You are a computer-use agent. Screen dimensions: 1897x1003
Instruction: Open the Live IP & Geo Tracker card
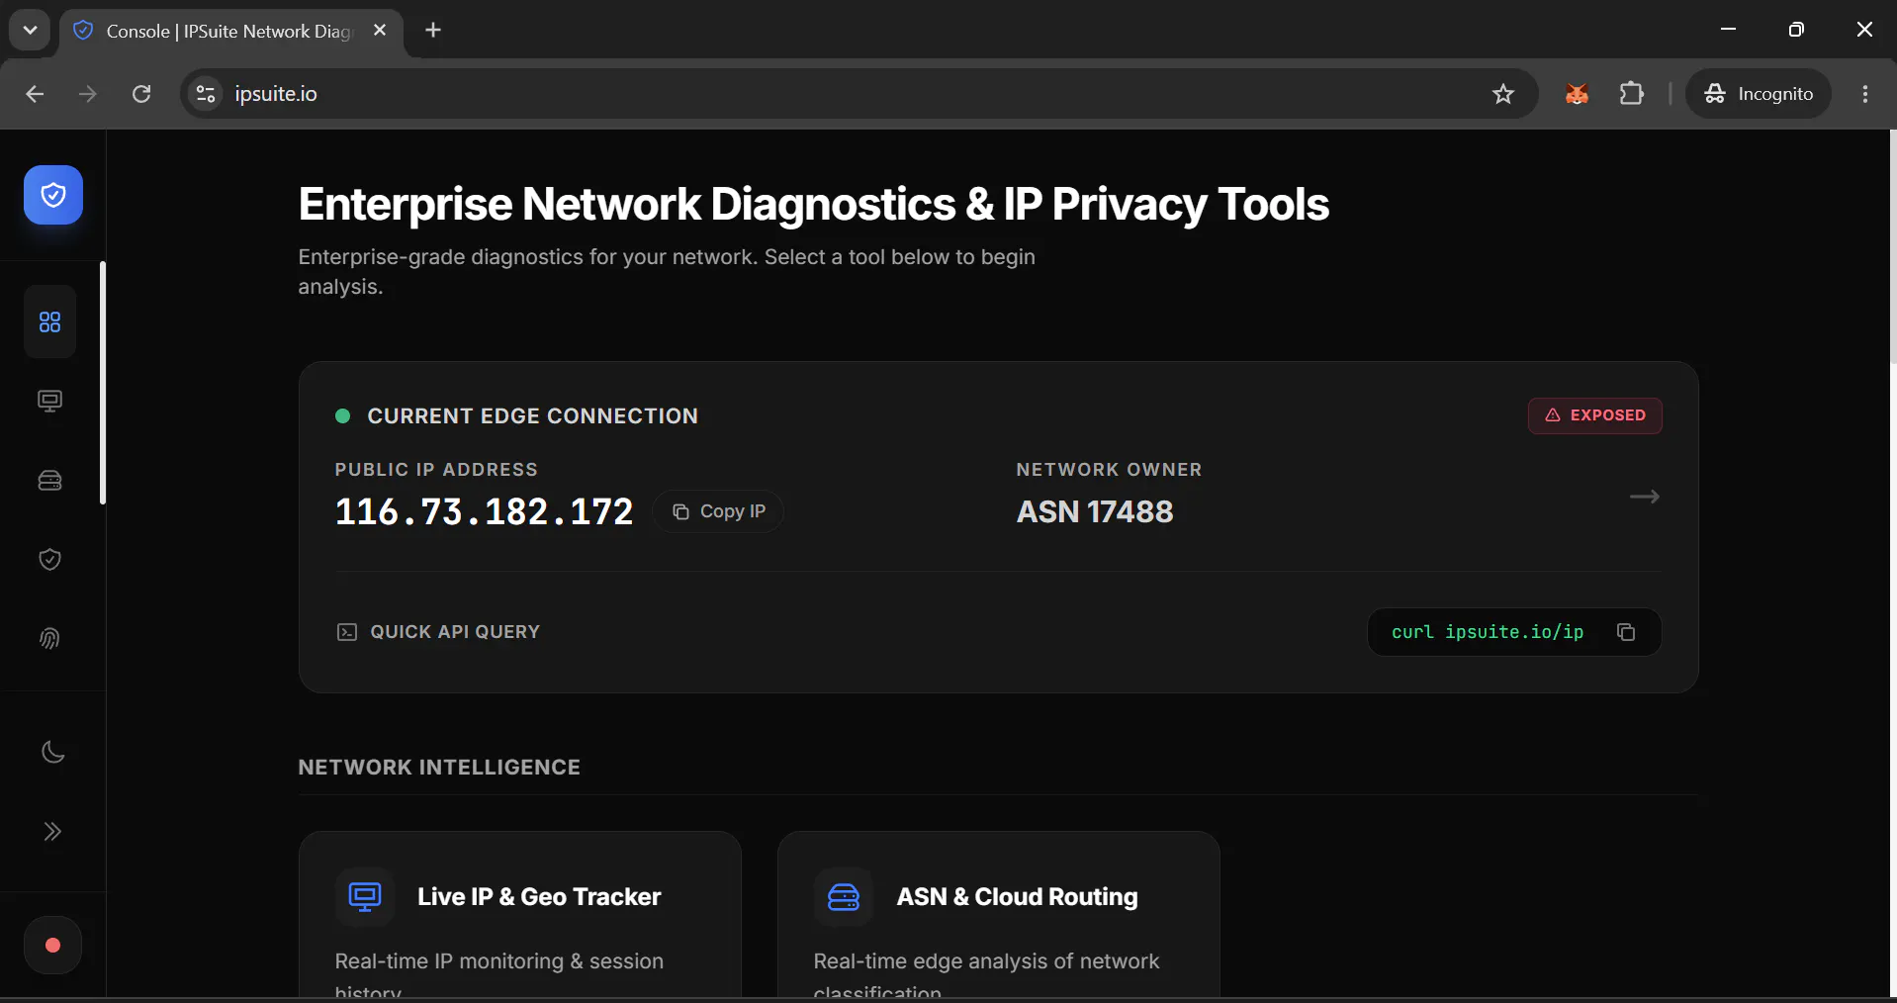click(520, 916)
